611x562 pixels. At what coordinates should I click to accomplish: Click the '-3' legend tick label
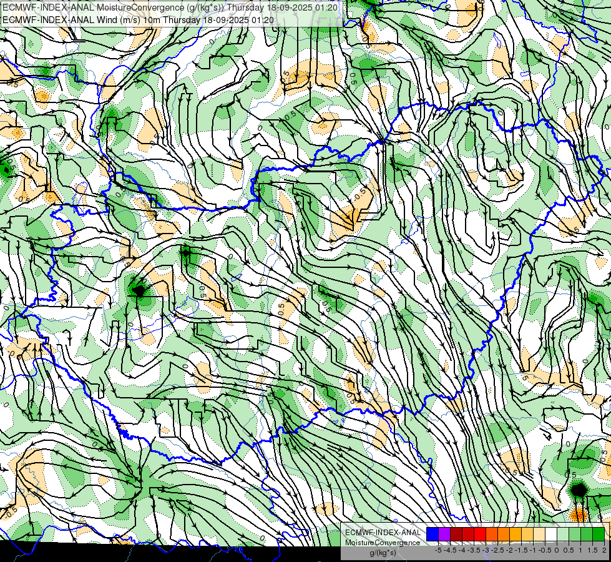pyautogui.click(x=486, y=550)
